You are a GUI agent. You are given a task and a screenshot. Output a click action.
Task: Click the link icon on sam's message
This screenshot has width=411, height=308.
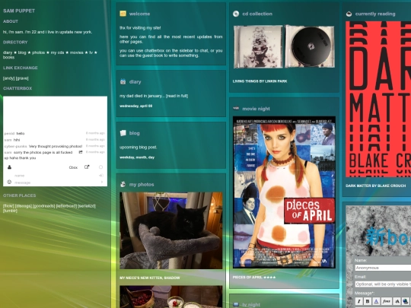pyautogui.click(x=81, y=152)
